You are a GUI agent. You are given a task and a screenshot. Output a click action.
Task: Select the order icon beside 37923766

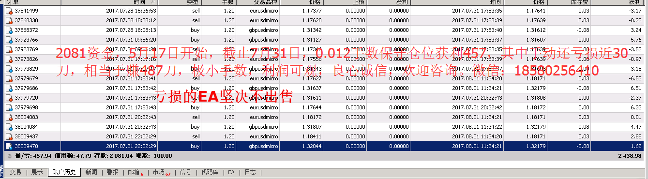click(9, 40)
